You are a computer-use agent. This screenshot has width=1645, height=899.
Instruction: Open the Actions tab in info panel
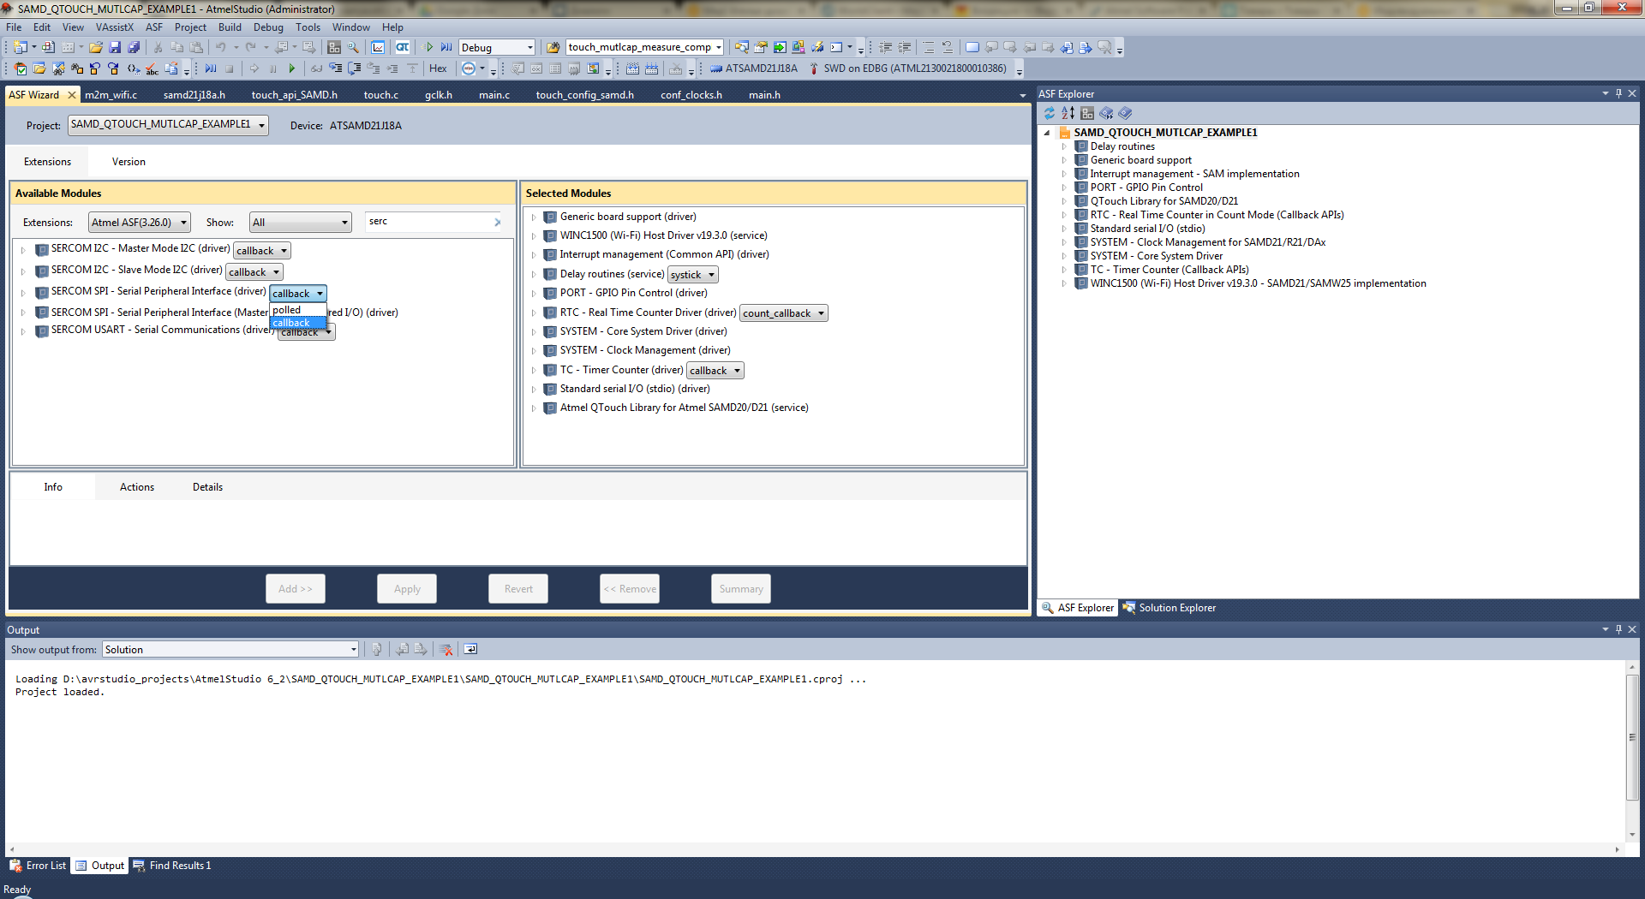pyautogui.click(x=137, y=487)
